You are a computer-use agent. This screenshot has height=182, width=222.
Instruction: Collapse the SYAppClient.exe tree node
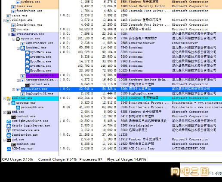pos(14,90)
